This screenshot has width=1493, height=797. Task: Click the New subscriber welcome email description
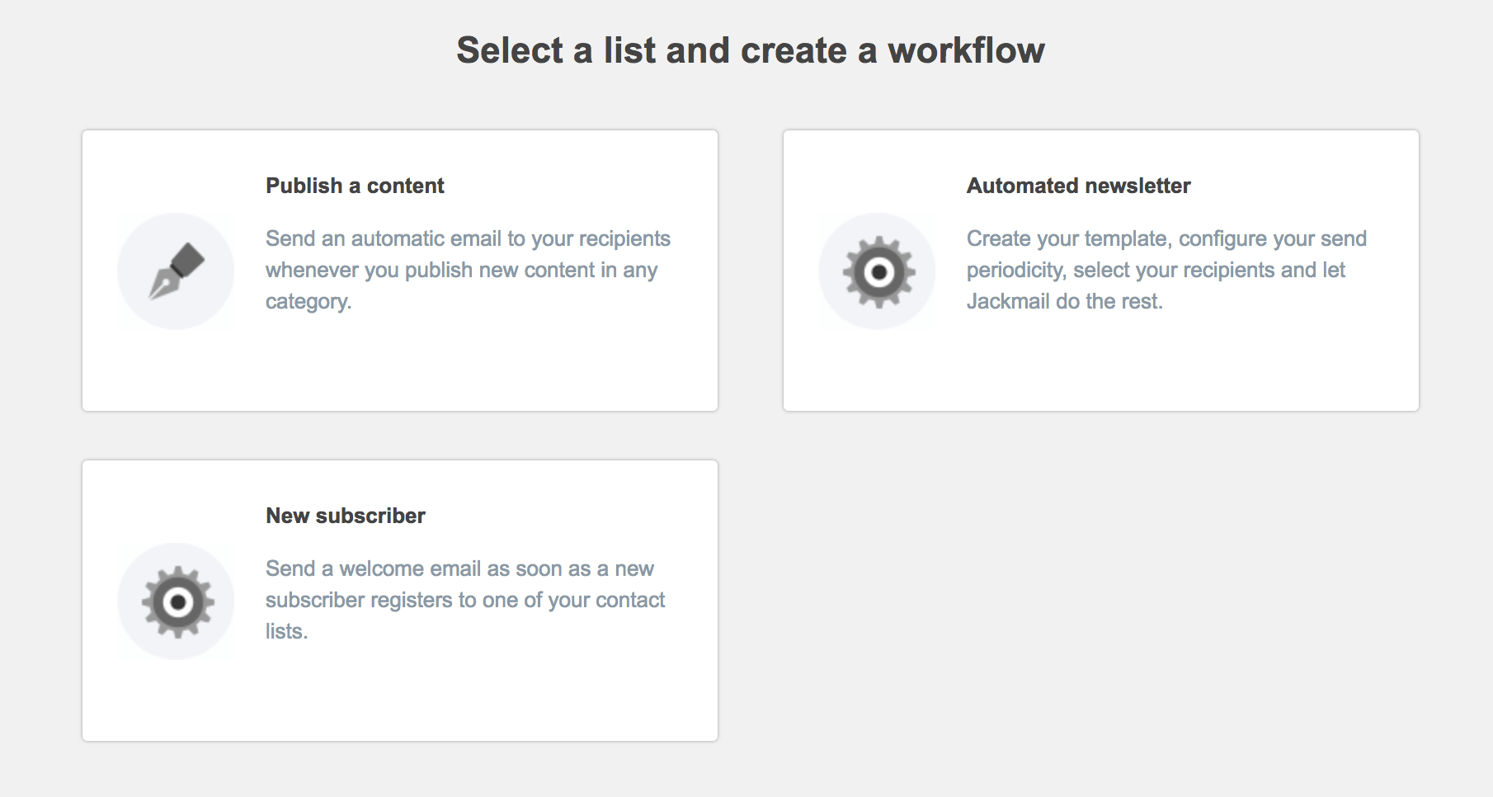[x=464, y=600]
